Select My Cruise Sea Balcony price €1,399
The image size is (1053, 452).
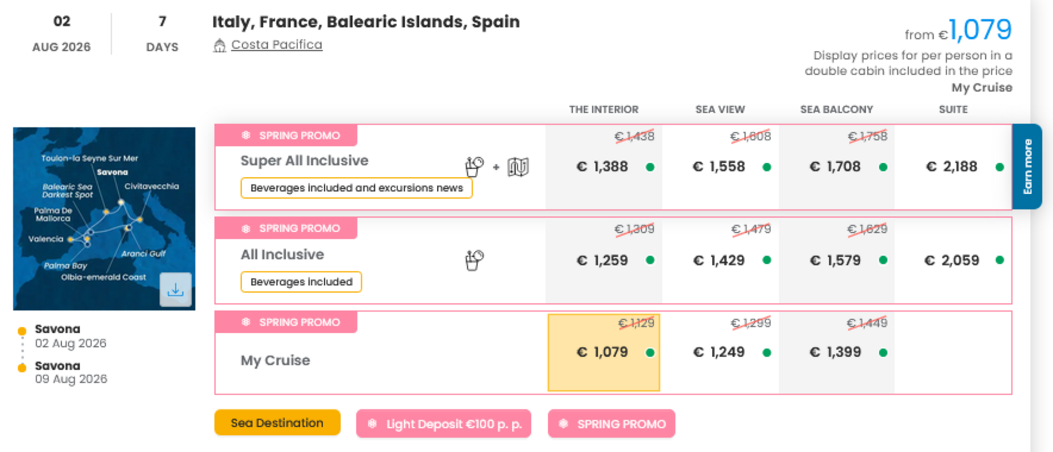pyautogui.click(x=836, y=353)
